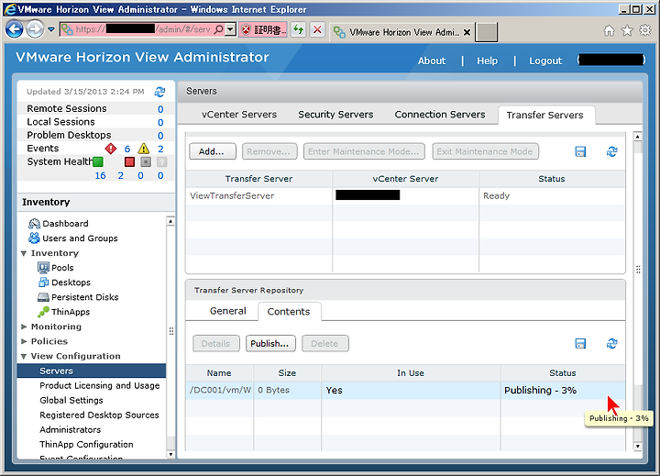Click the Local Sessions count
Viewport: 660px width, 476px height.
(160, 122)
